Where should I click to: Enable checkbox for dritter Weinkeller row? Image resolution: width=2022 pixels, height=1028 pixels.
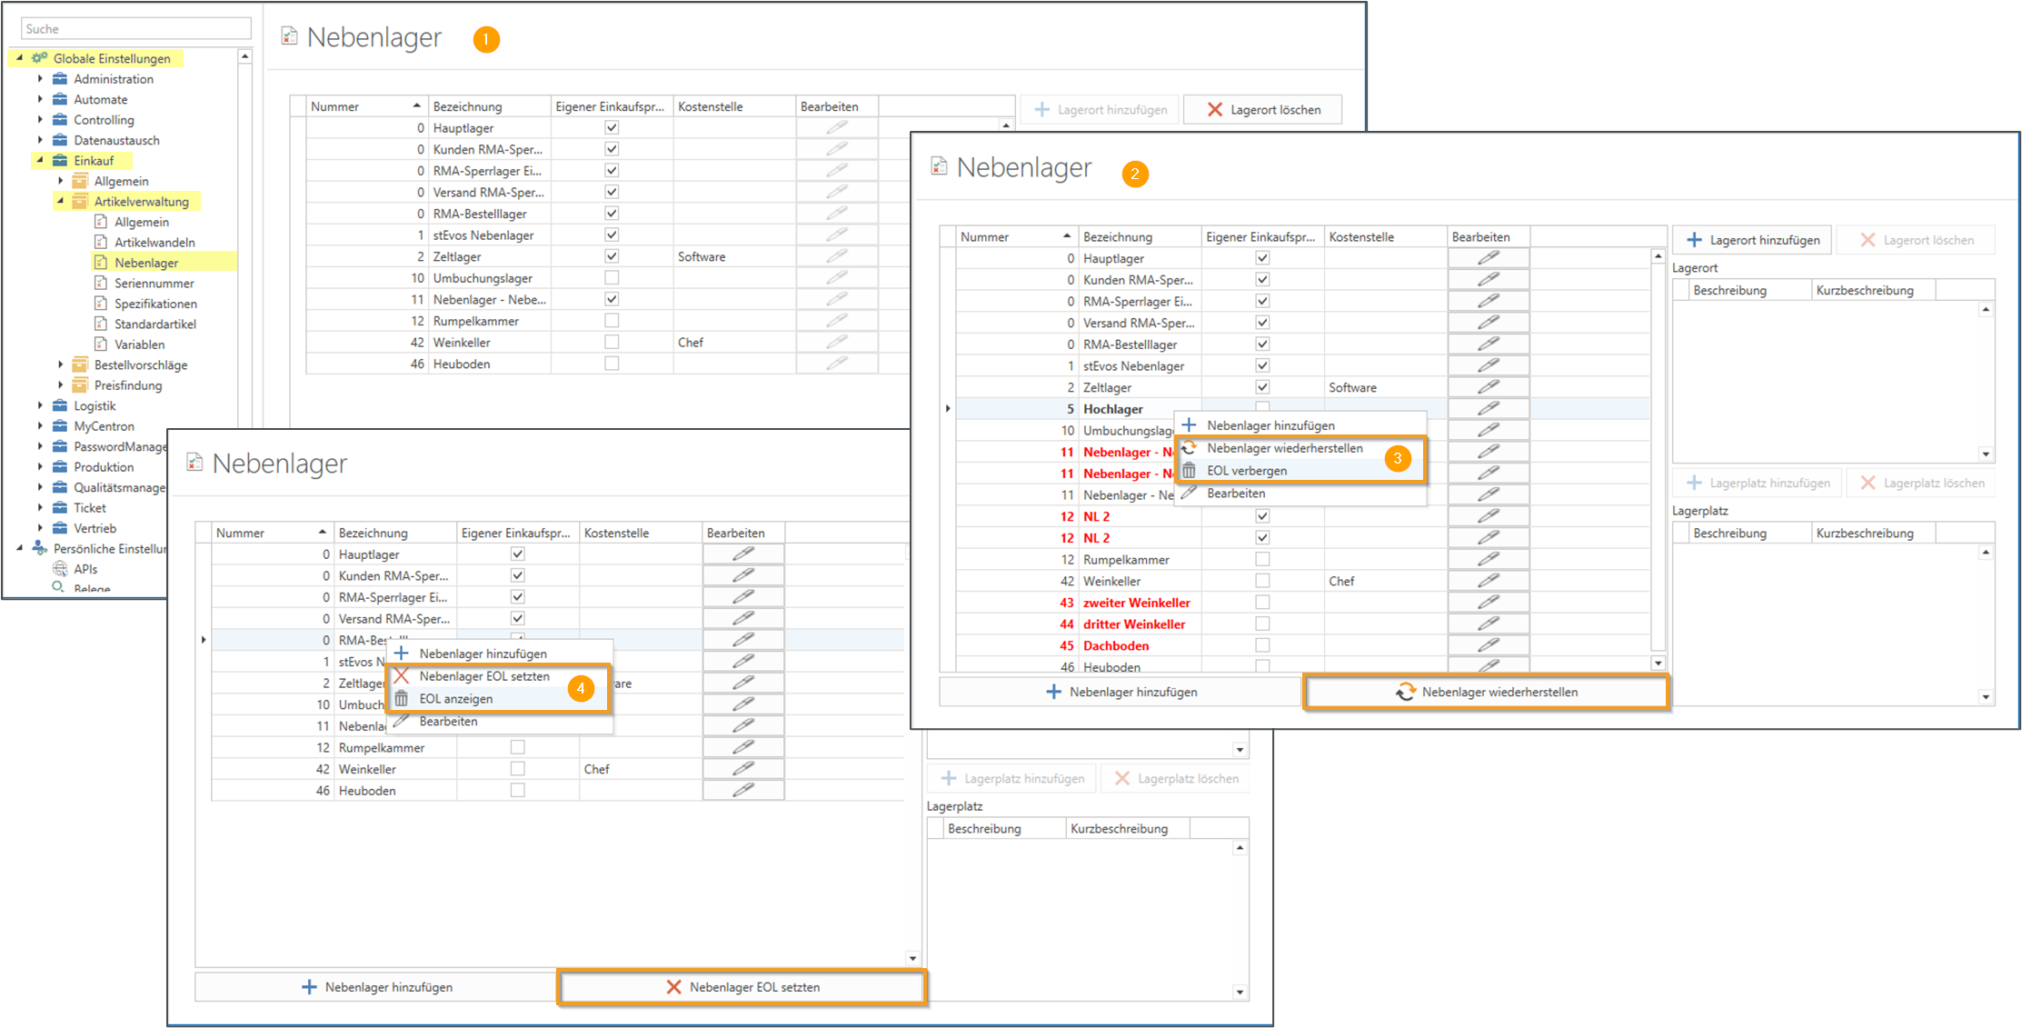[x=1262, y=624]
